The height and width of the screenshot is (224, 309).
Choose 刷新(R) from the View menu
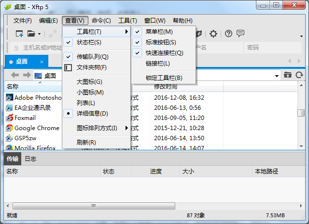86,143
